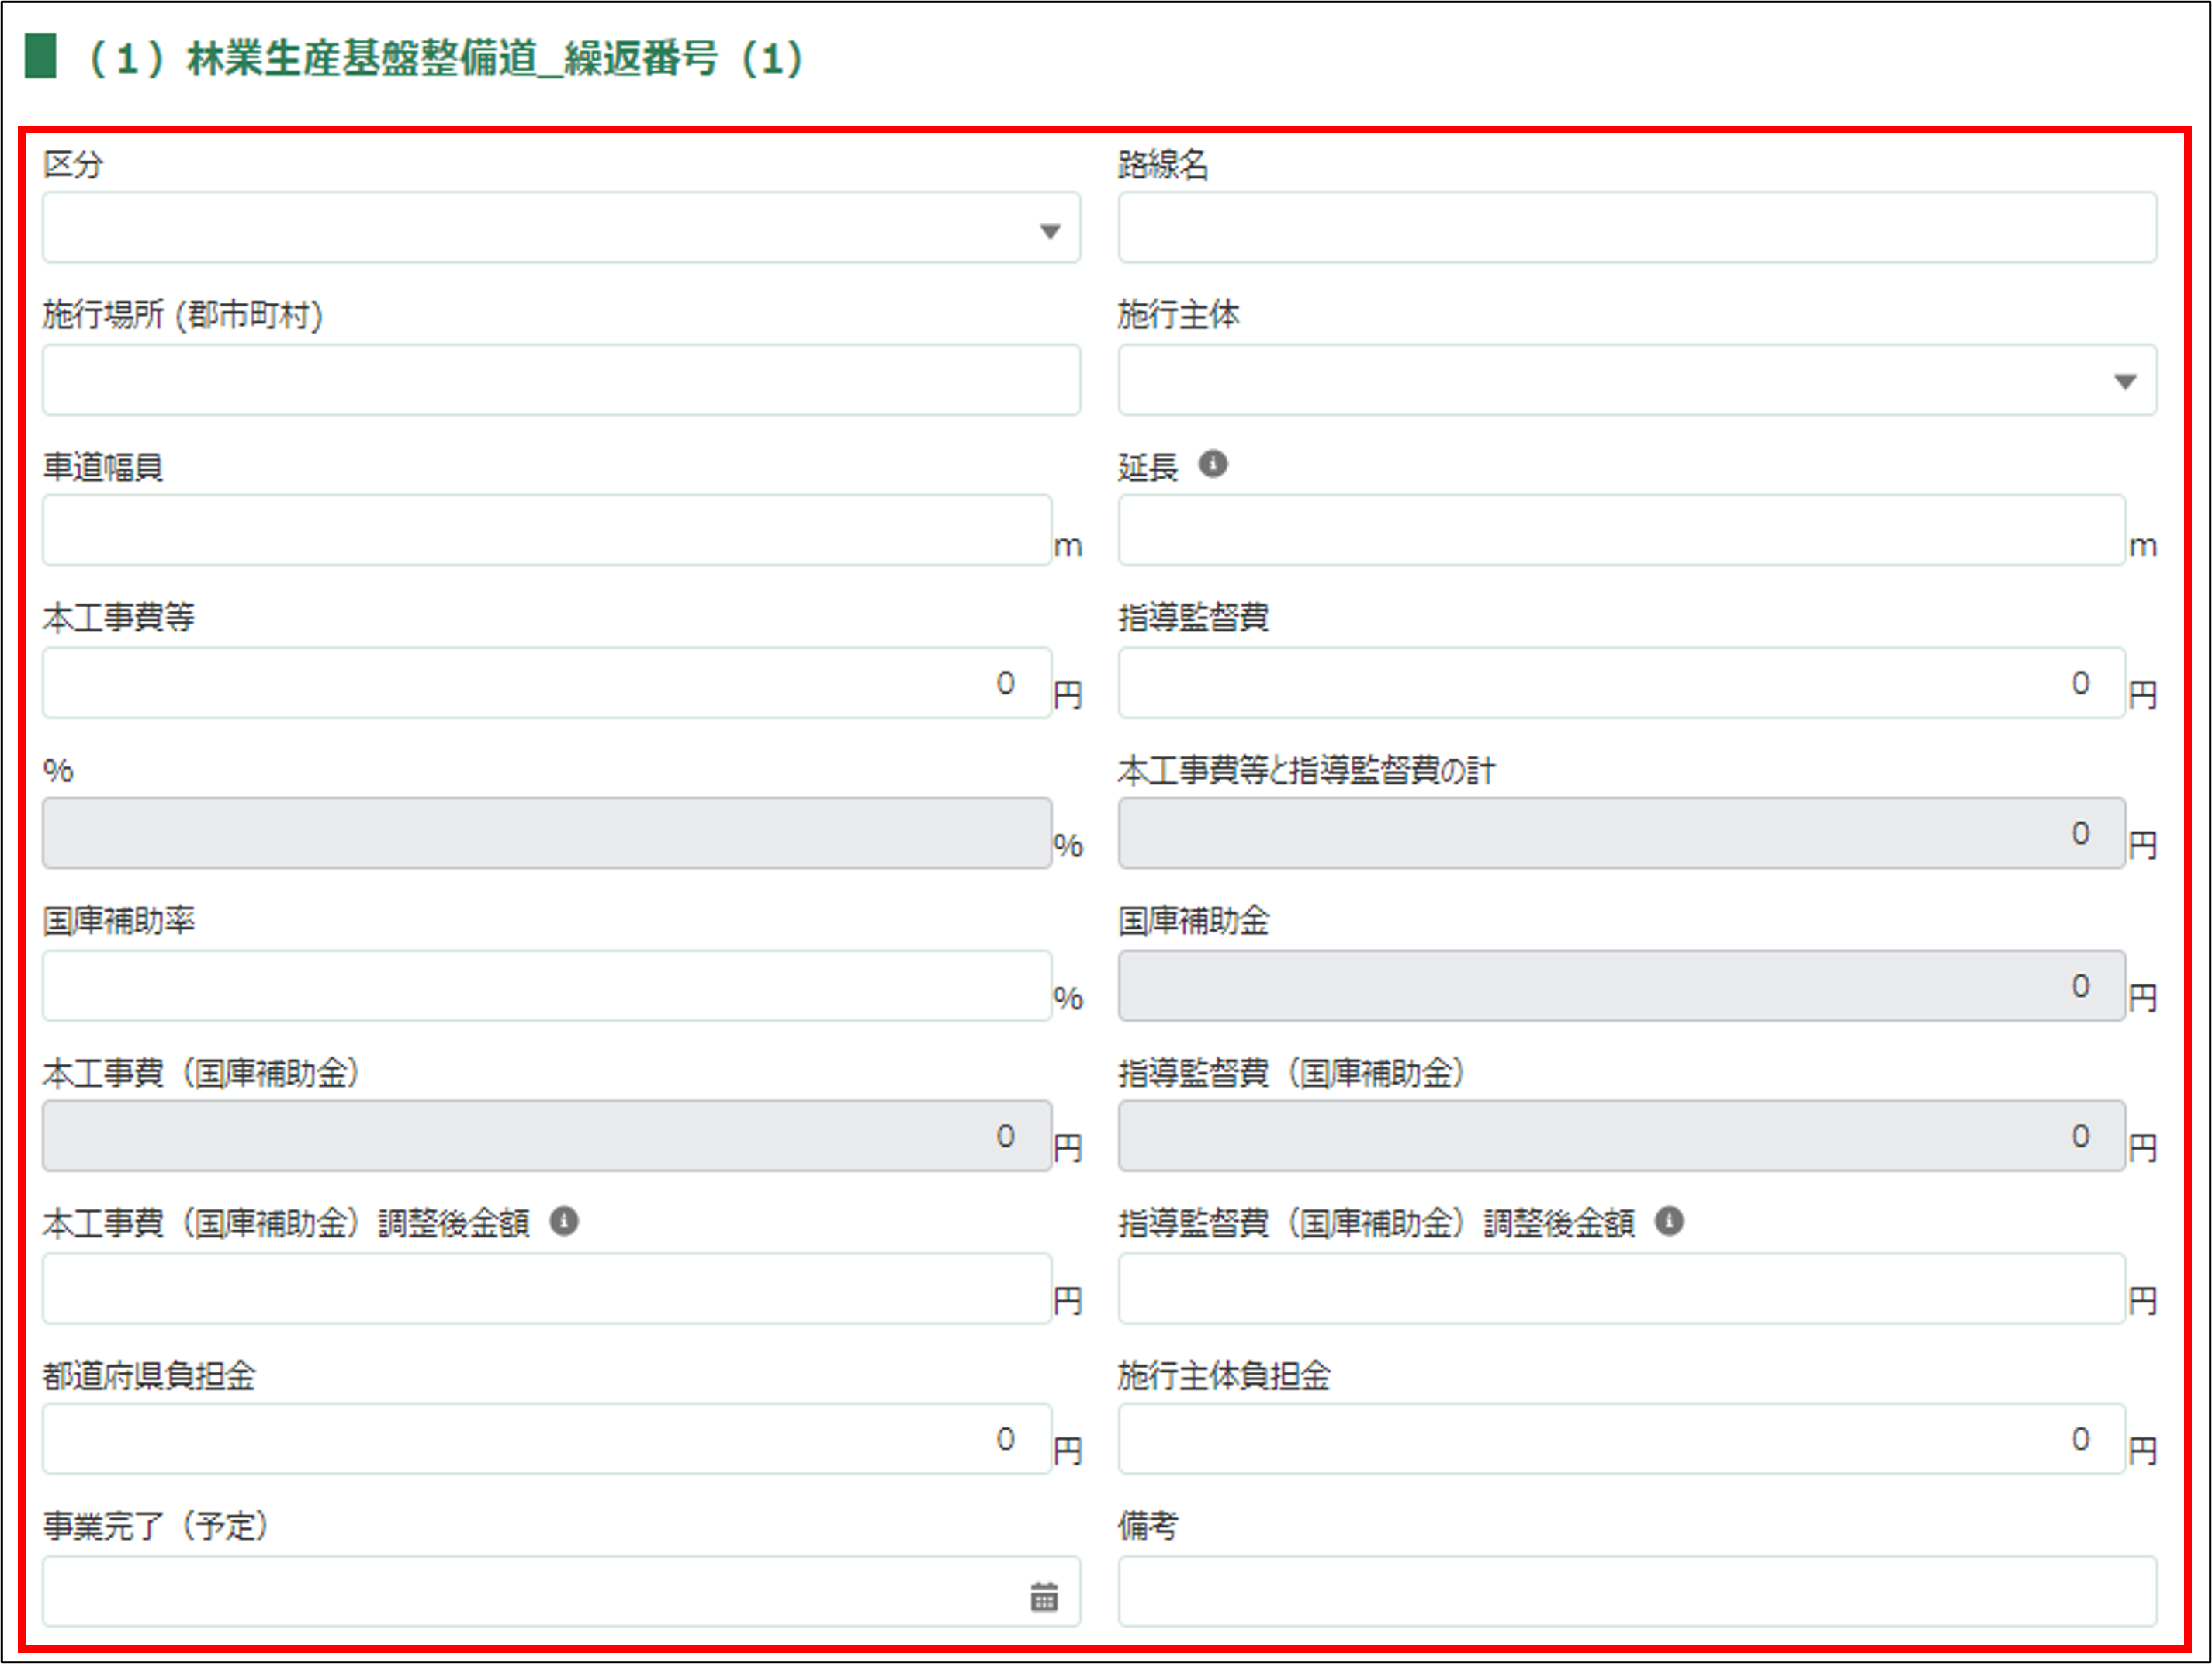Select the 都道府県負担金 amount field
The image size is (2212, 1664).
(546, 1439)
